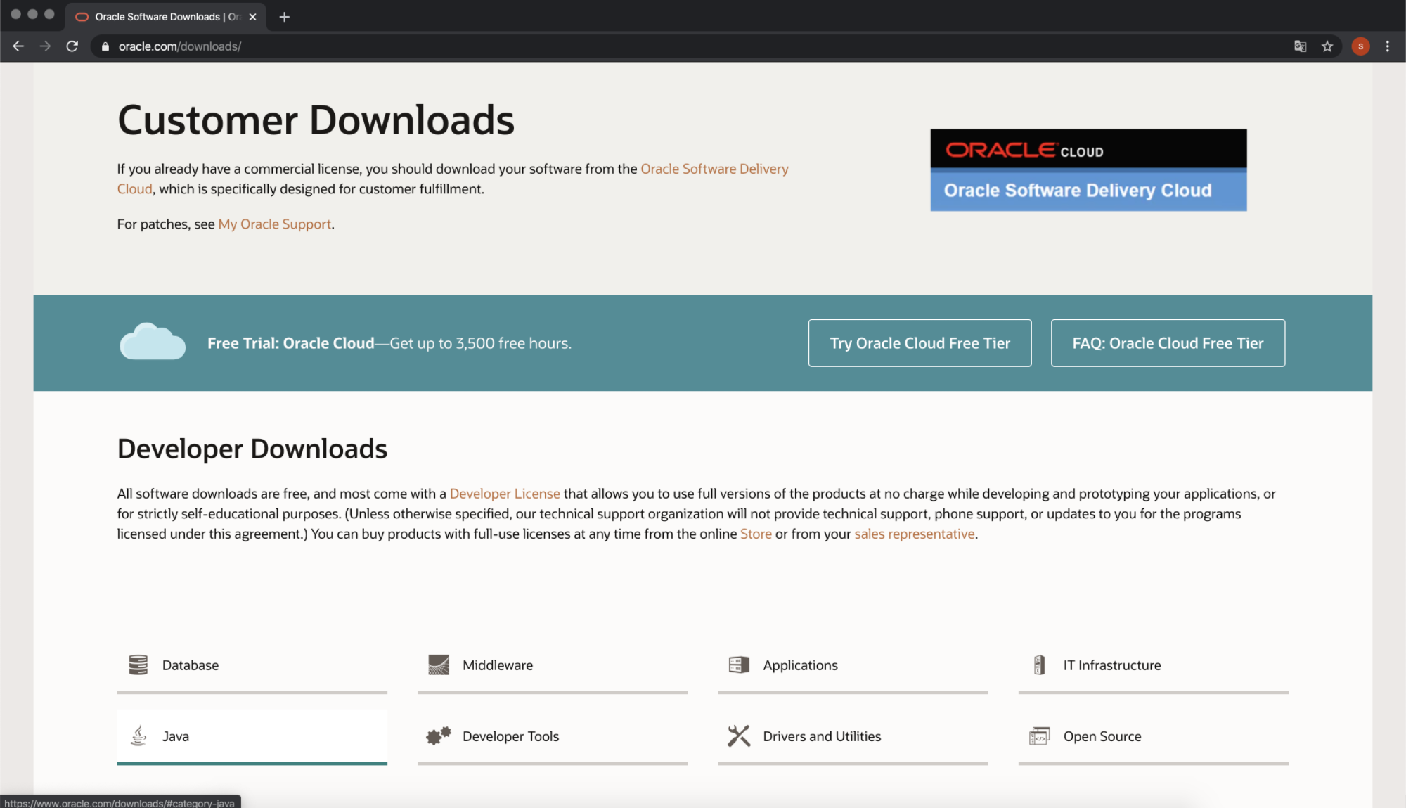Select the Middleware category tab

(x=497, y=665)
